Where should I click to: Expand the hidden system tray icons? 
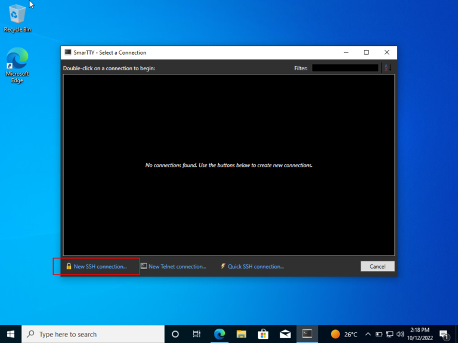tap(368, 334)
